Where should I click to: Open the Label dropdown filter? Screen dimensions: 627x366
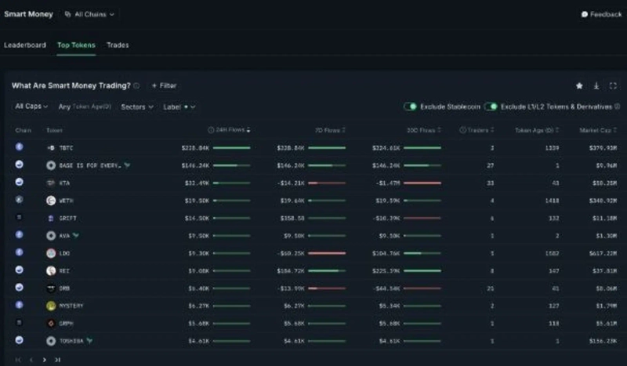(x=179, y=107)
